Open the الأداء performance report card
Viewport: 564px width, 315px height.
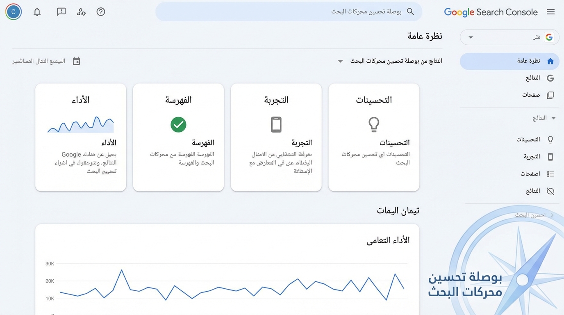pos(80,137)
